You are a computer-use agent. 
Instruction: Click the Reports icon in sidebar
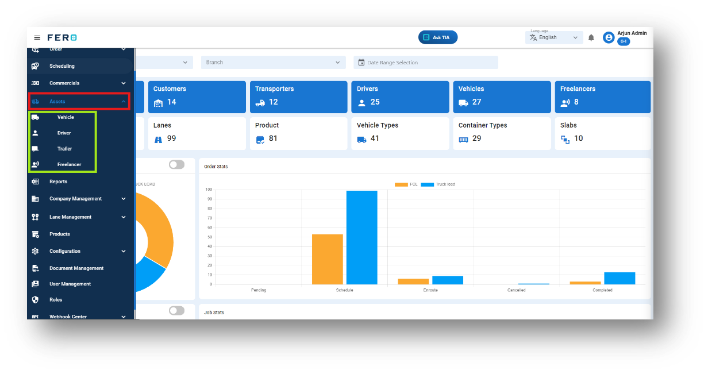(x=36, y=182)
